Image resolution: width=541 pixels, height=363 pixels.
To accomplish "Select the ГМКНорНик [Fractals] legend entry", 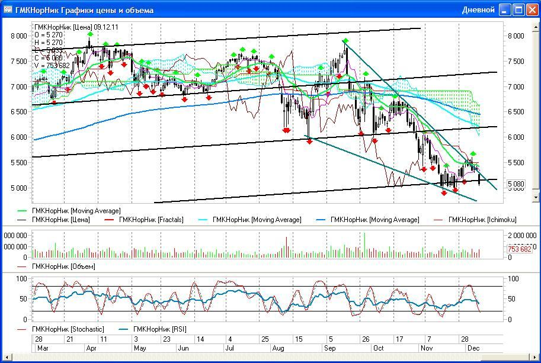I will [144, 220].
